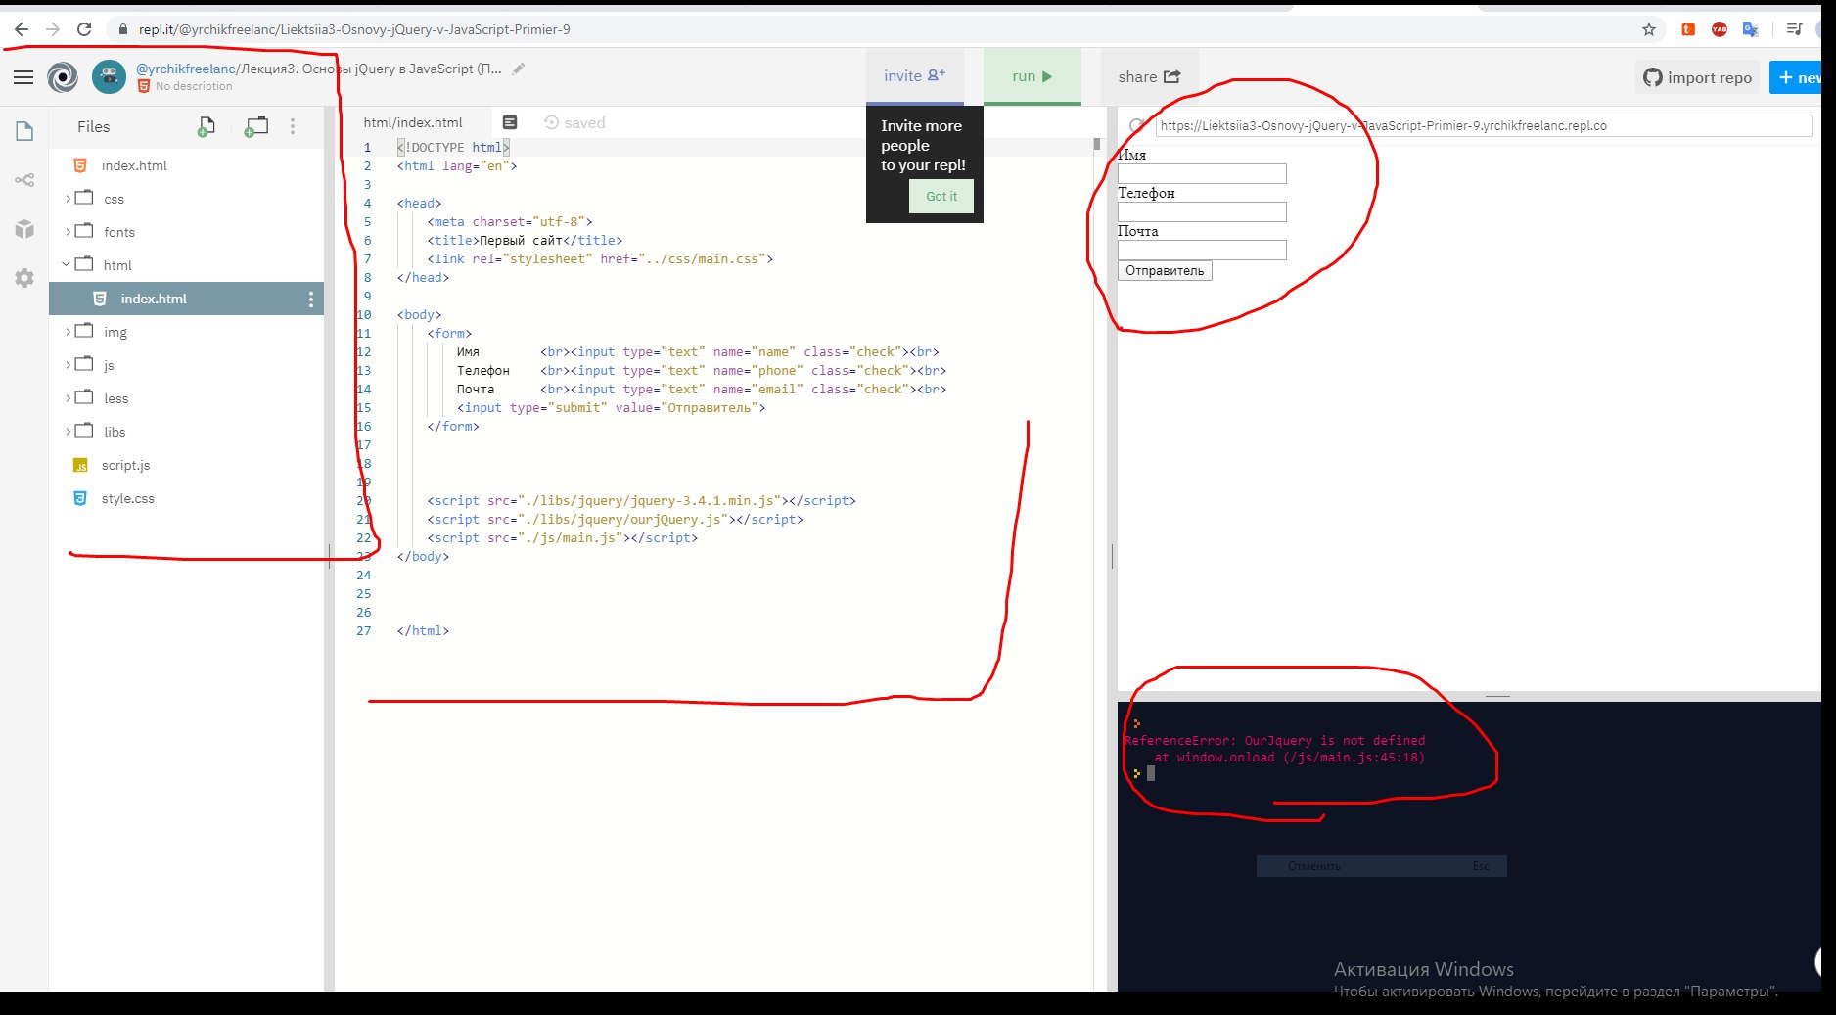The height and width of the screenshot is (1015, 1836).
Task: Open settings gear in sidebar
Action: tap(24, 278)
